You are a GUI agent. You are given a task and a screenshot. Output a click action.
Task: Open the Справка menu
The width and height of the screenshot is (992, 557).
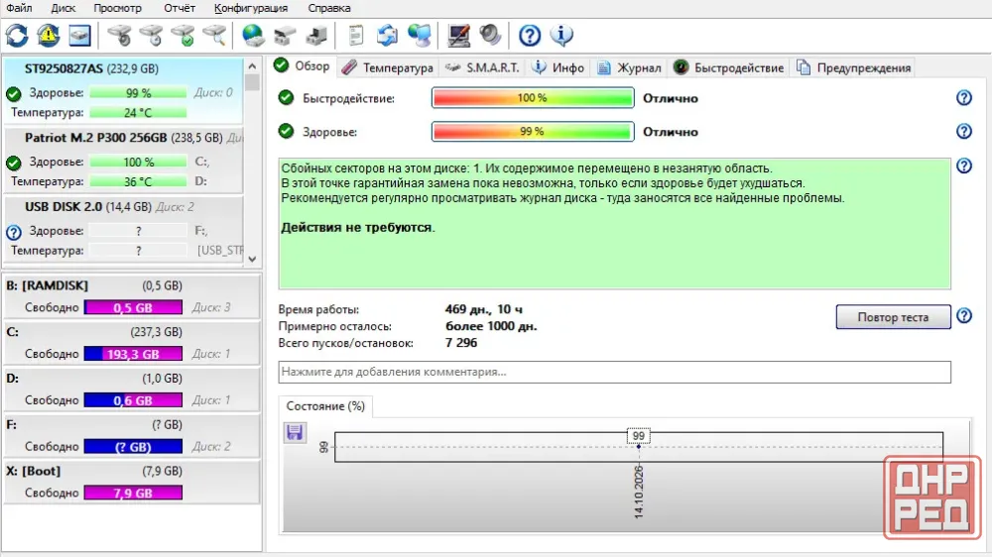pos(329,8)
